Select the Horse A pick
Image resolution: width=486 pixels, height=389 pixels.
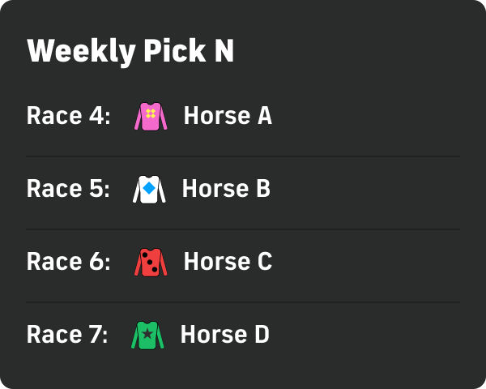[228, 116]
